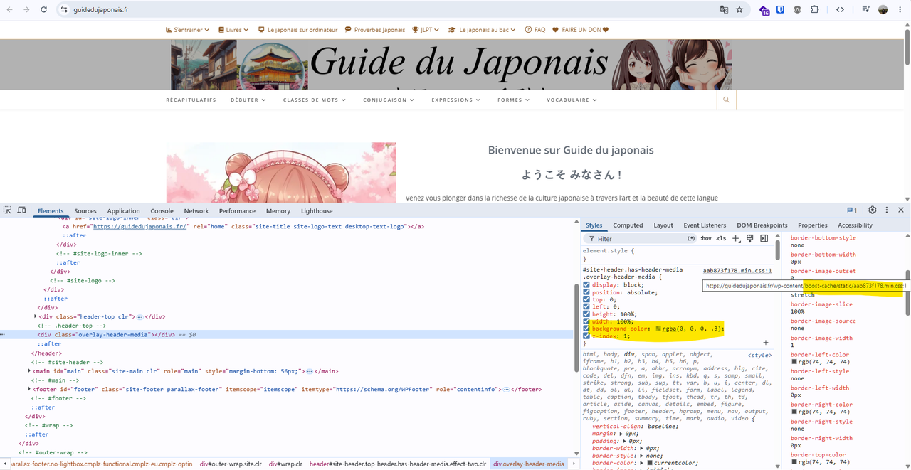Click the translate page icon in address bar
This screenshot has width=911, height=470.
tap(724, 10)
